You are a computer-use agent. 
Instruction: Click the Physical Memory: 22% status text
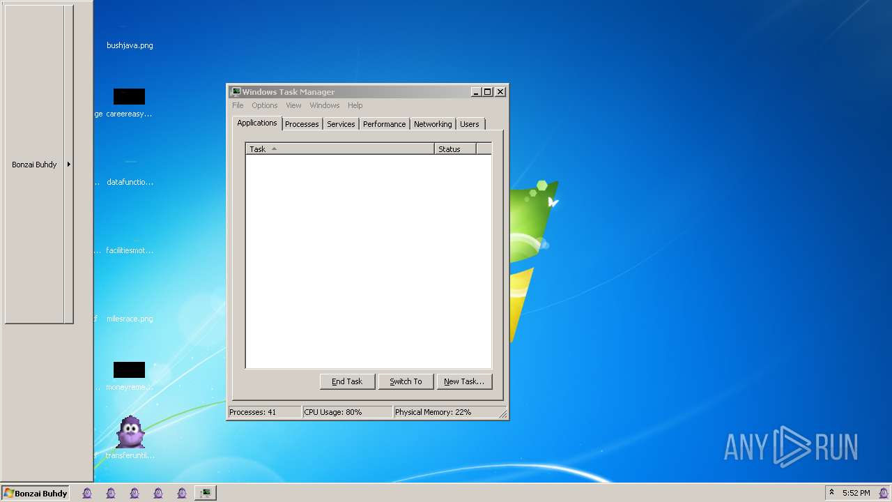click(x=433, y=412)
